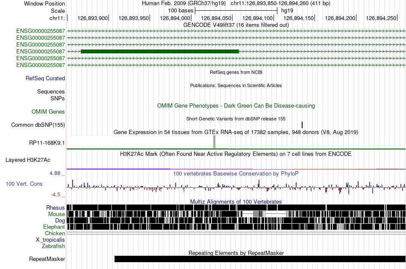Select the black dbSNP variant tick mark
Viewport: 406px width, 269px height.
[x=302, y=125]
